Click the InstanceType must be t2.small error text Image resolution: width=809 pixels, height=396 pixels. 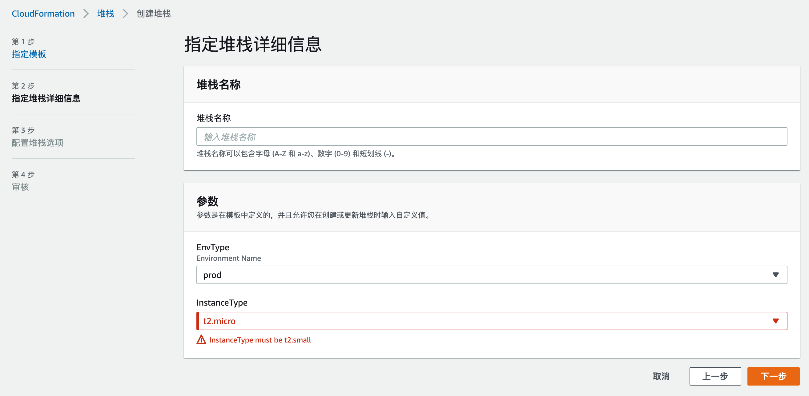(260, 340)
